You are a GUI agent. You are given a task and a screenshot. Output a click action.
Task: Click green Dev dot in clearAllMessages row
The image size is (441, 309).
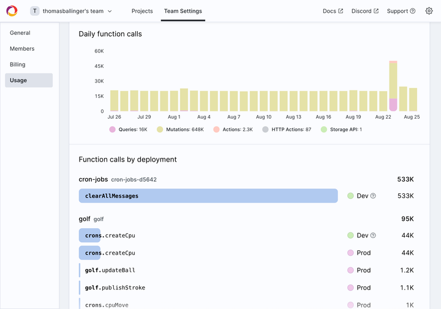coord(350,196)
